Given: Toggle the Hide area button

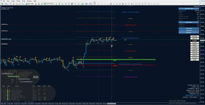Looking at the screenshot, I should tap(189, 30).
